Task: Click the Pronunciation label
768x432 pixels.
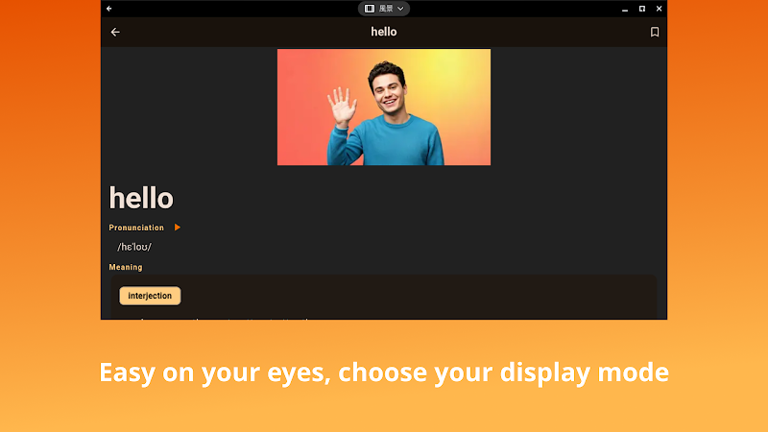Action: tap(136, 228)
